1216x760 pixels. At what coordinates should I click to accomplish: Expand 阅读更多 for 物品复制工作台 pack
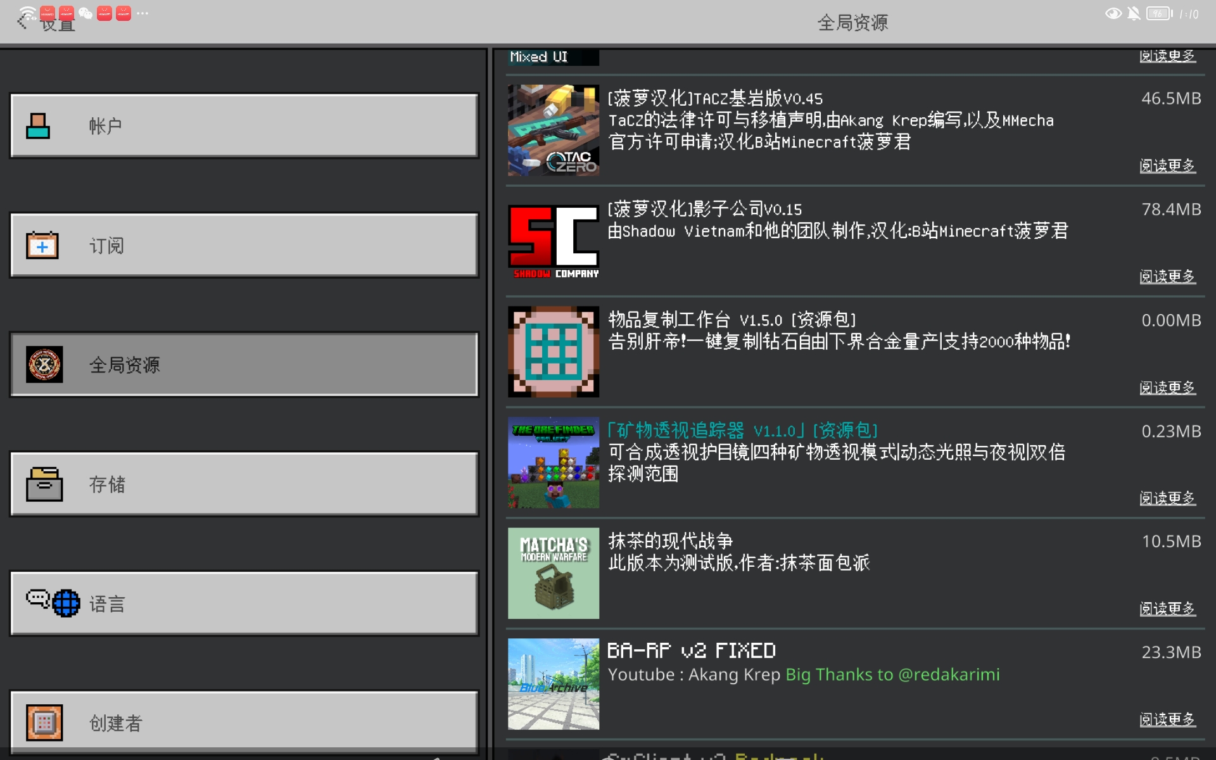(x=1167, y=388)
